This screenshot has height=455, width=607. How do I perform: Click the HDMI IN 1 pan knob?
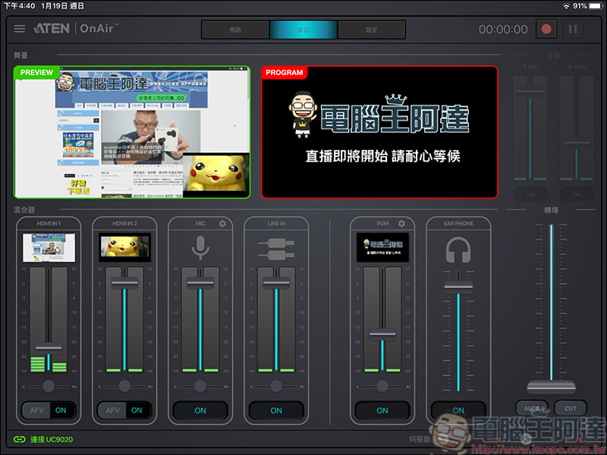click(x=49, y=386)
